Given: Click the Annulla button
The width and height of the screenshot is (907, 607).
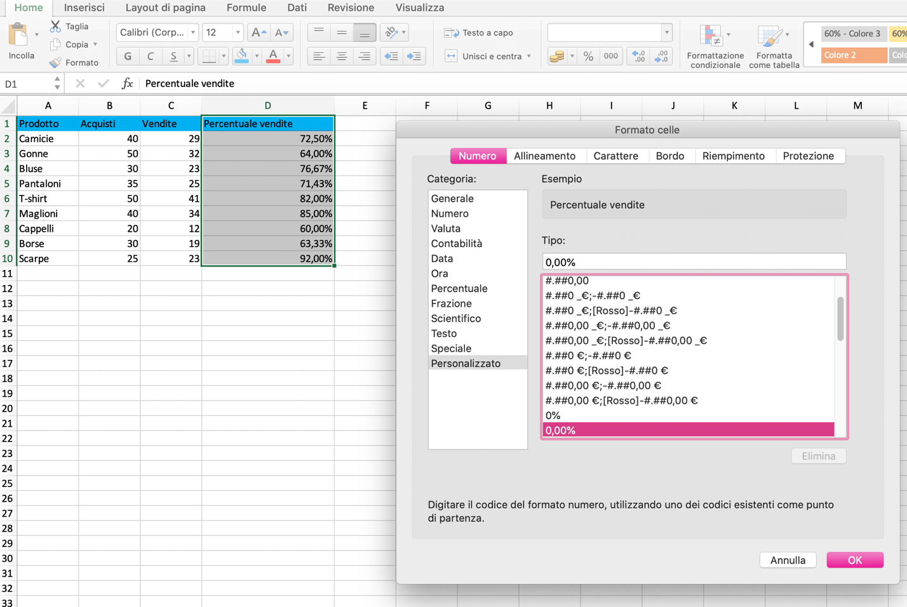Looking at the screenshot, I should click(788, 560).
